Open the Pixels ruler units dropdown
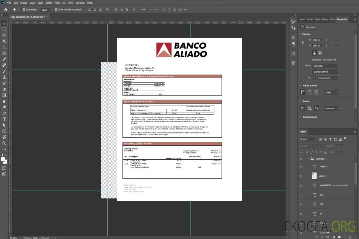Image resolution: width=359 pixels, height=239 pixels. tap(331, 92)
